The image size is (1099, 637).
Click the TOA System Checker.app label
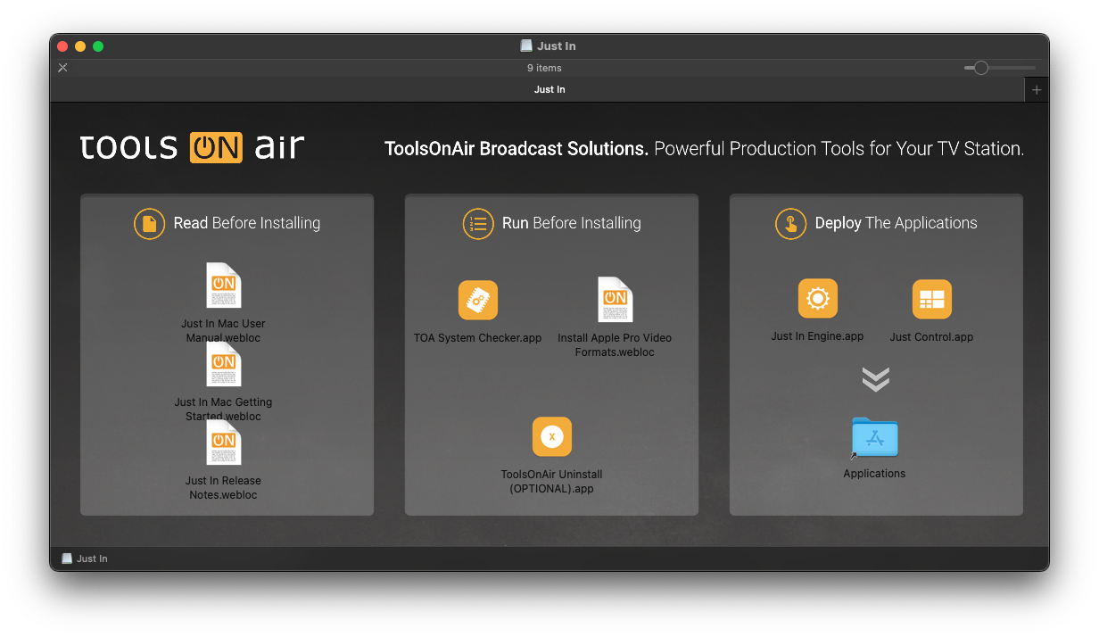pyautogui.click(x=478, y=338)
